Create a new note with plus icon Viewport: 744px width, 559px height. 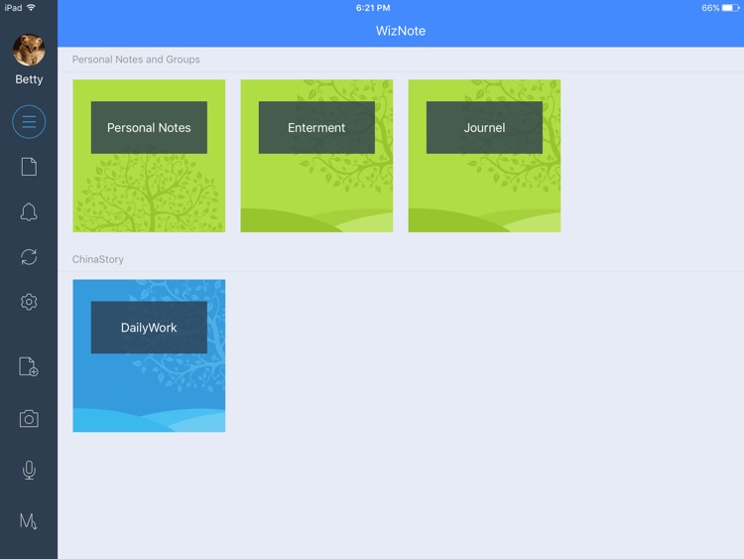click(x=29, y=366)
